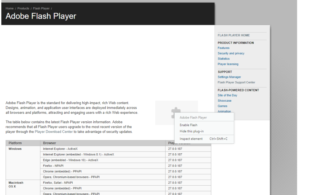
Task: Click the SUPPORT sidebar heading
Action: (x=225, y=72)
